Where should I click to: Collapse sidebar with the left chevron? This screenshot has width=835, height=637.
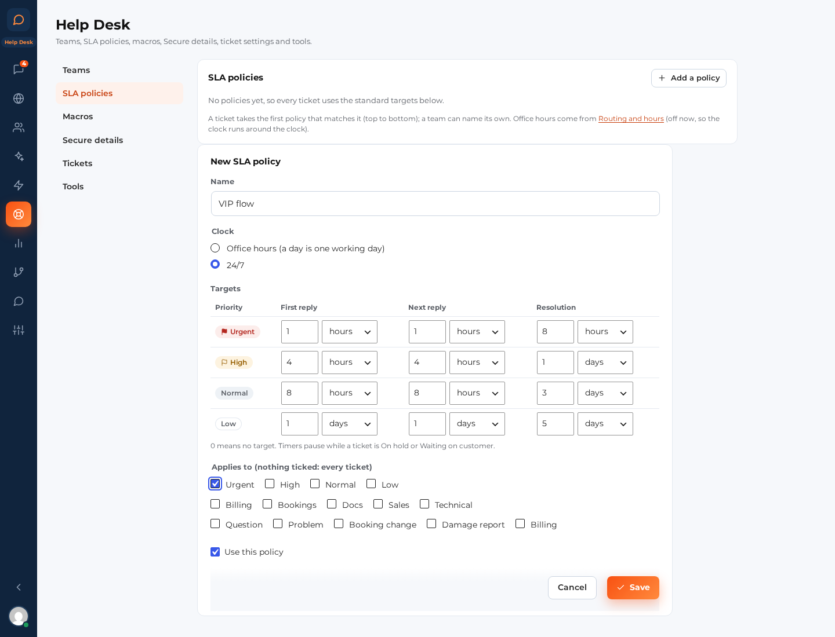pos(19,587)
